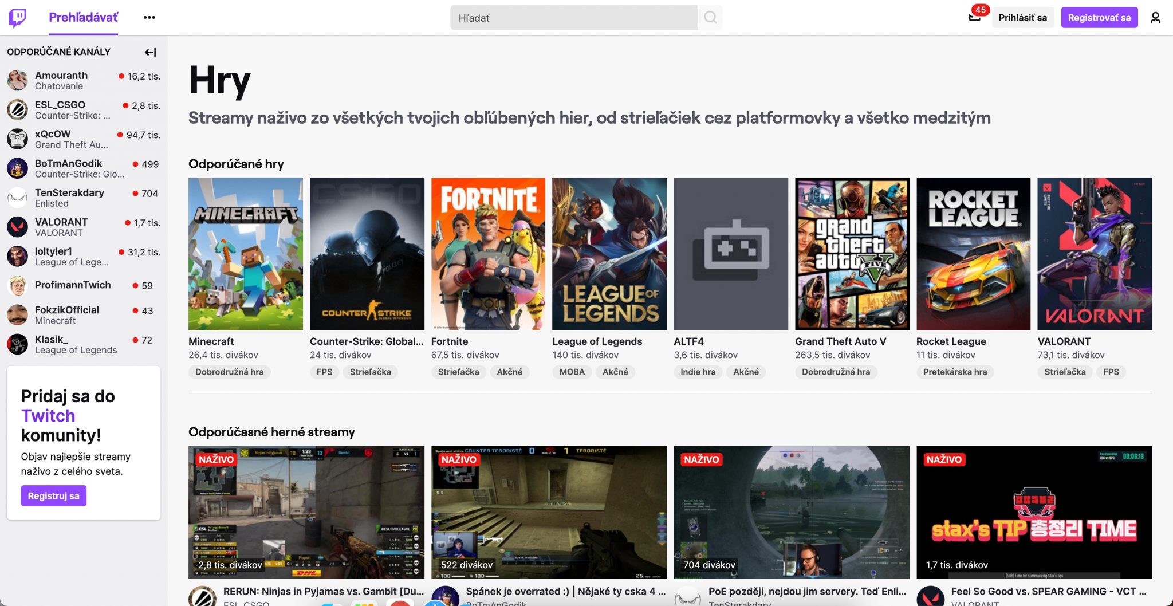Click Dobrodružná hra tag under Grand Theft Auto
Image resolution: width=1173 pixels, height=606 pixels.
click(x=836, y=372)
